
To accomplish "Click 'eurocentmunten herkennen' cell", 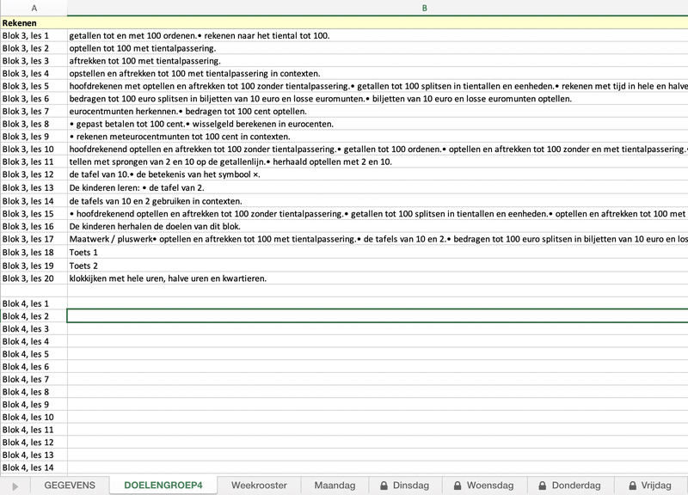I will pos(378,112).
